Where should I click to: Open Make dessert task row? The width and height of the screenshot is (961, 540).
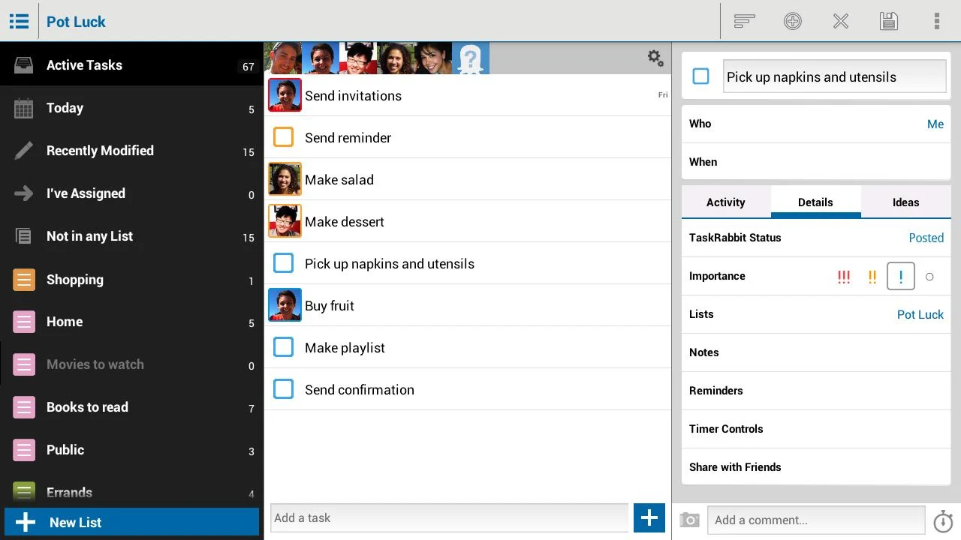tap(468, 221)
